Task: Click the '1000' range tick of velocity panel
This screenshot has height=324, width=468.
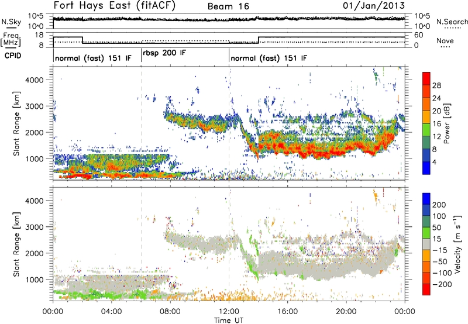Action: [x=35, y=280]
